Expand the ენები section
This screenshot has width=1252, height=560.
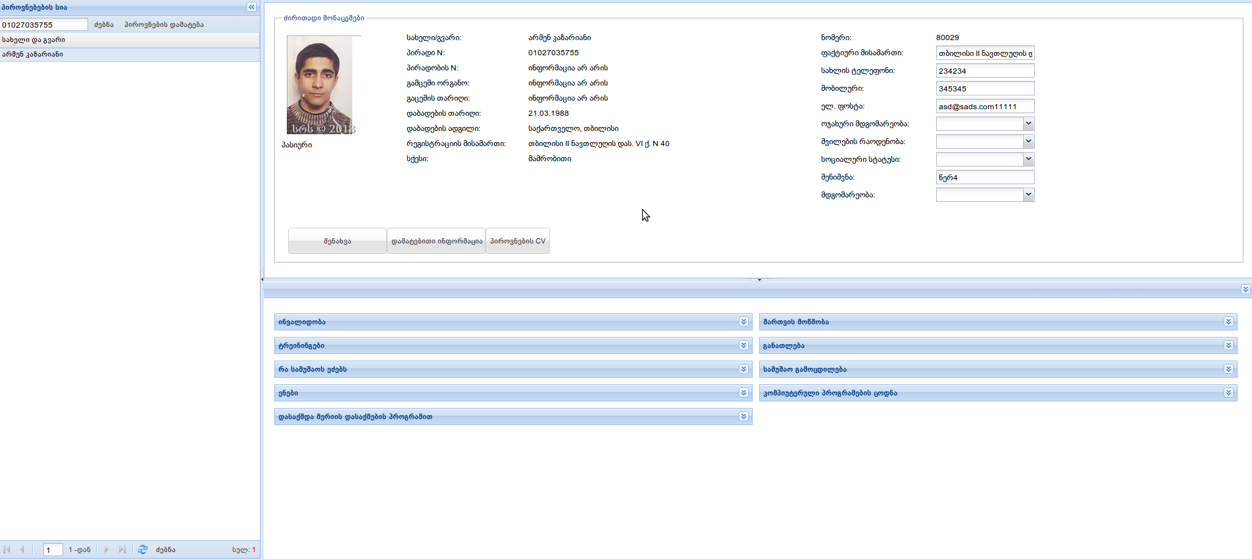[x=743, y=393]
